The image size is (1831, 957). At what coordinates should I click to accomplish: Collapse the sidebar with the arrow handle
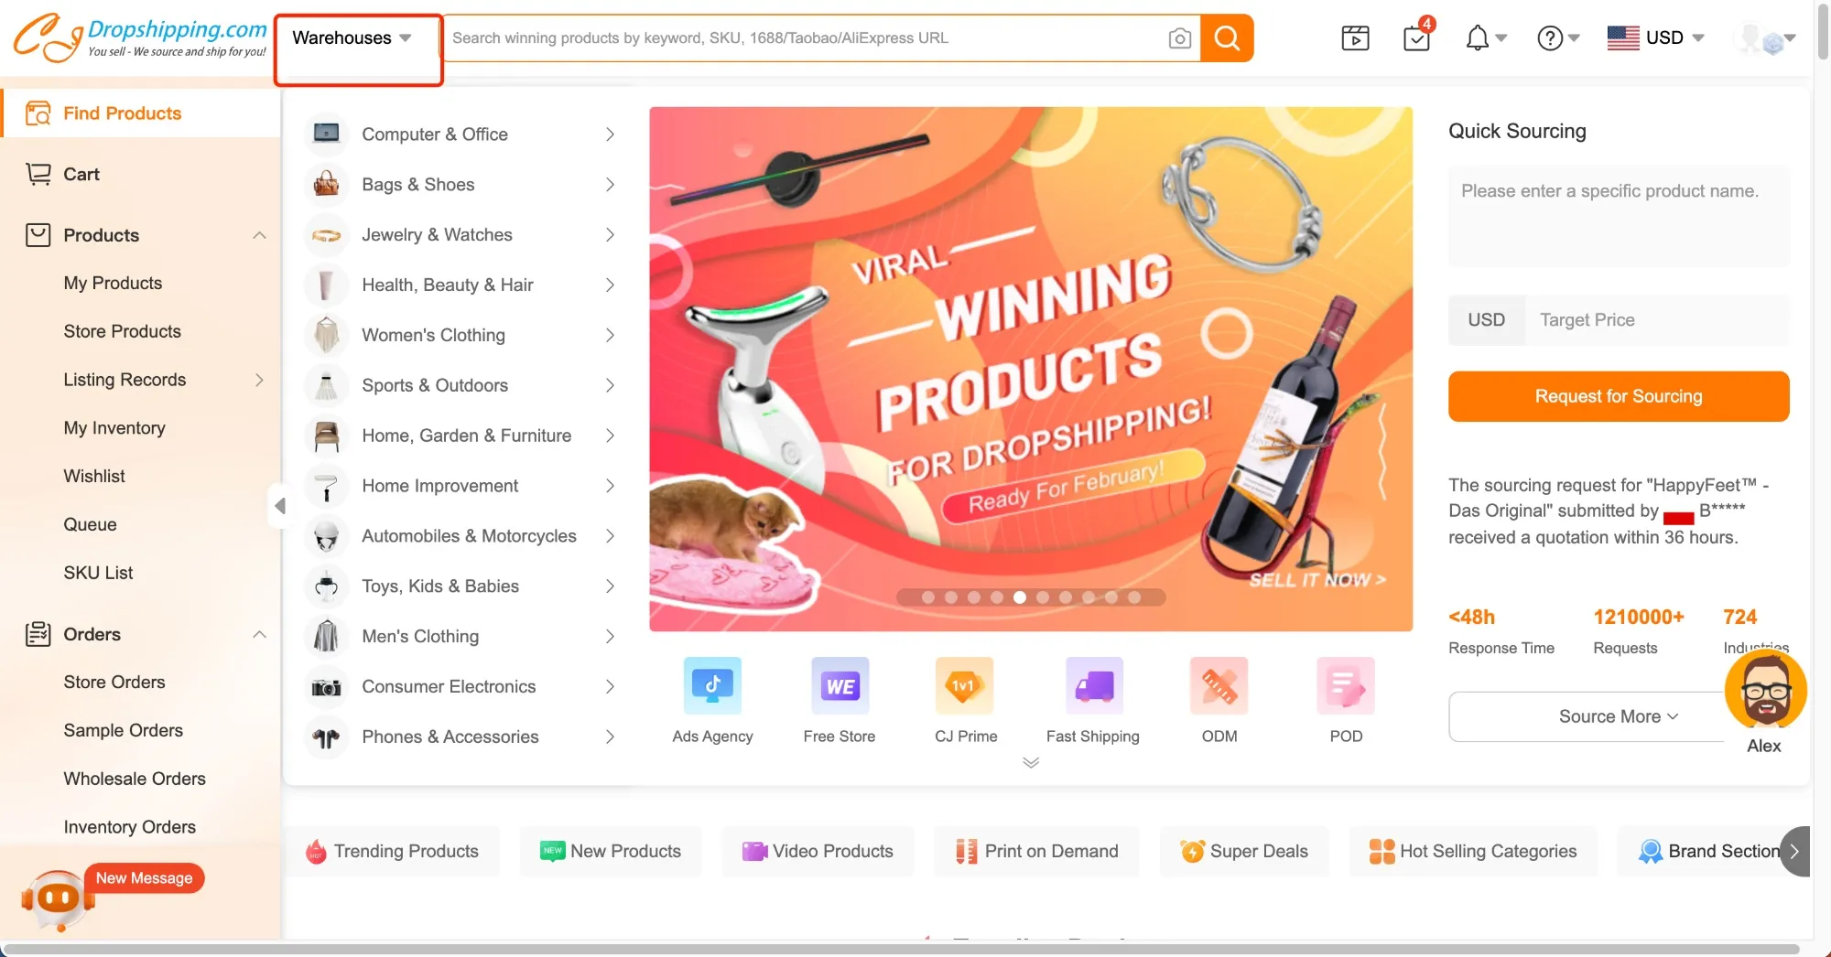point(280,506)
